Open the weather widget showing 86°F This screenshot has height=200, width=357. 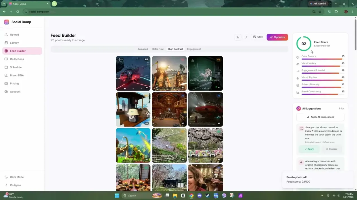13,196
